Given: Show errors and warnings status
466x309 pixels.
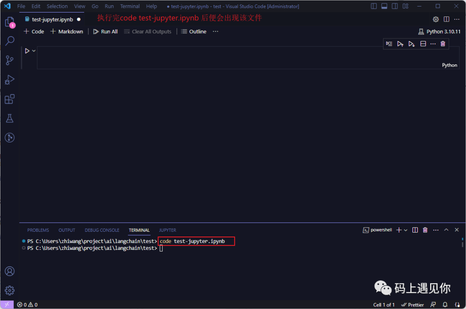Looking at the screenshot, I should tap(27, 305).
